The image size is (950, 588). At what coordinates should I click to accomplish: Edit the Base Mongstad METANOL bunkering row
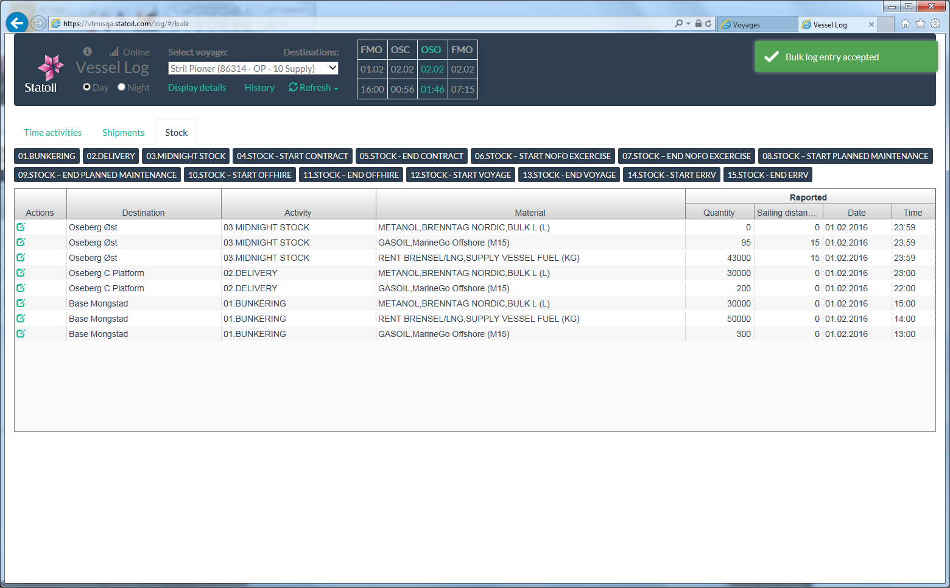click(21, 303)
